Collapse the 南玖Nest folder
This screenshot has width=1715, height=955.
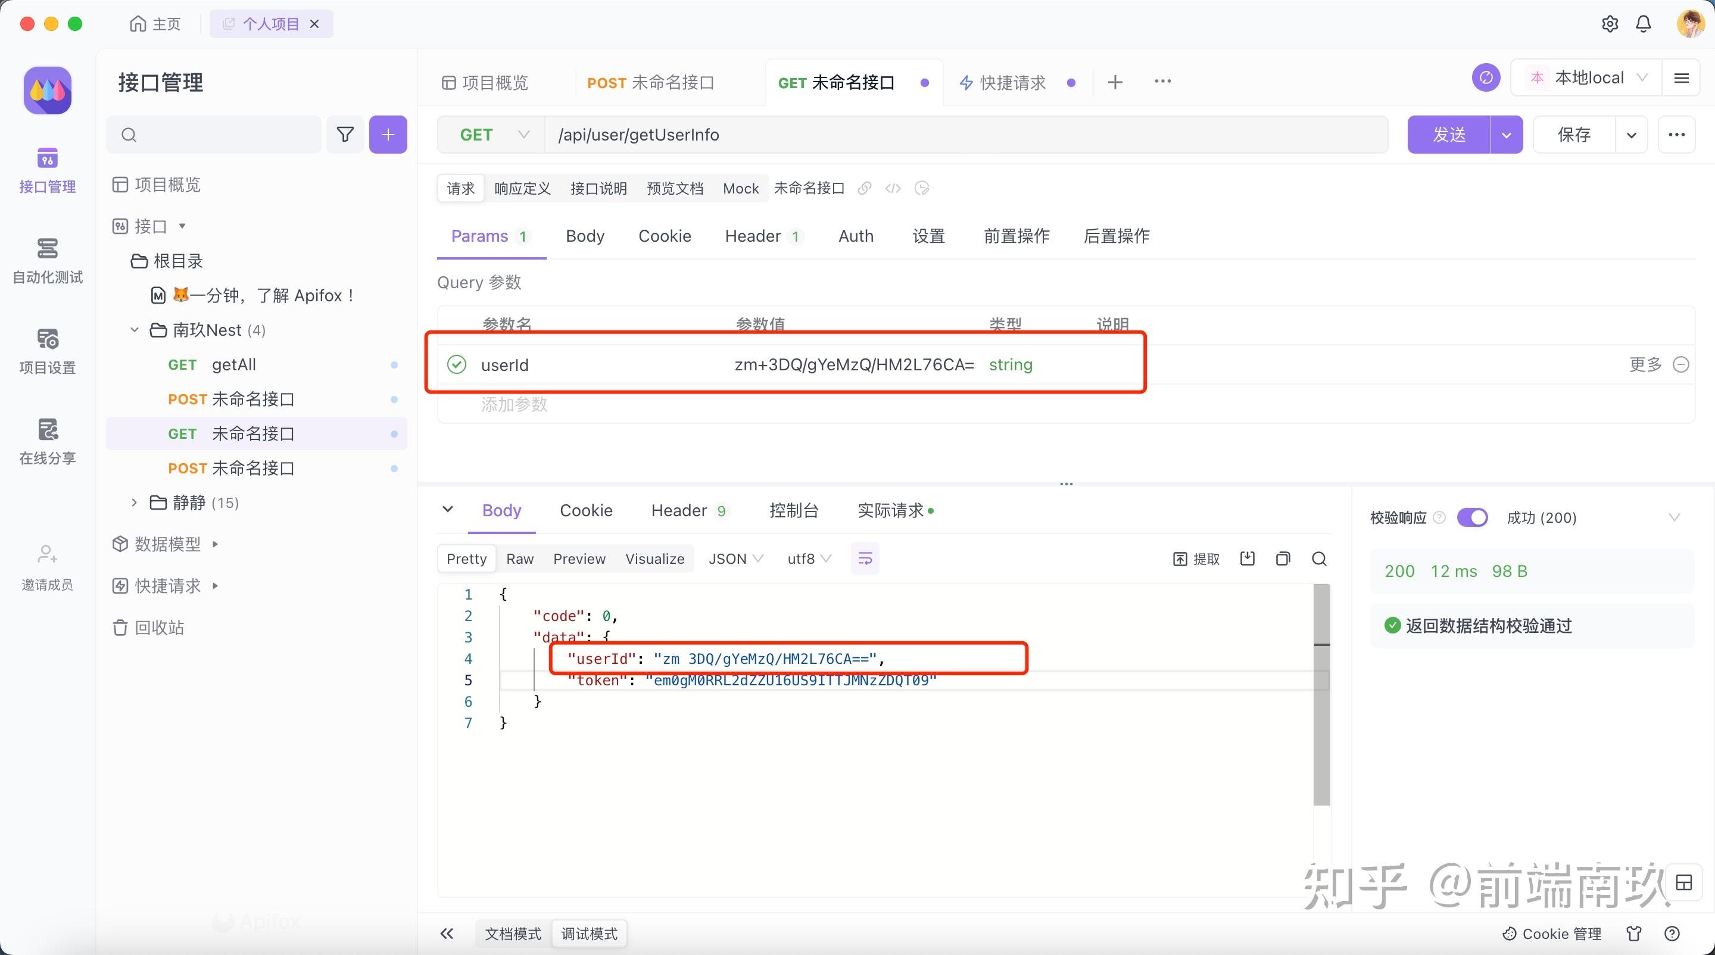tap(135, 330)
